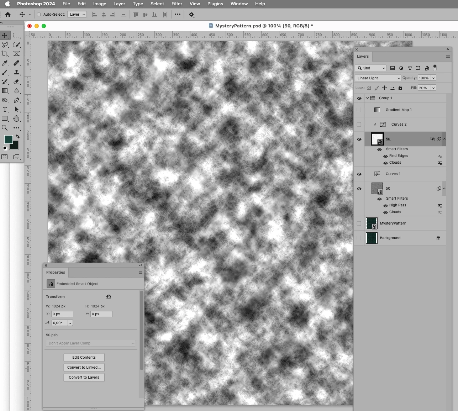458x411 pixels.
Task: Lock all attributes padlock icon
Action: tap(400, 88)
